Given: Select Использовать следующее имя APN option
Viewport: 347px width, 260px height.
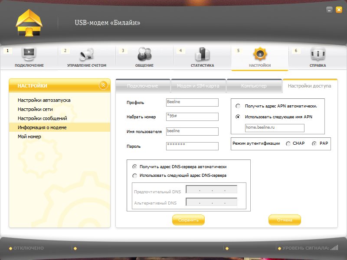Looking at the screenshot, I should (238, 117).
